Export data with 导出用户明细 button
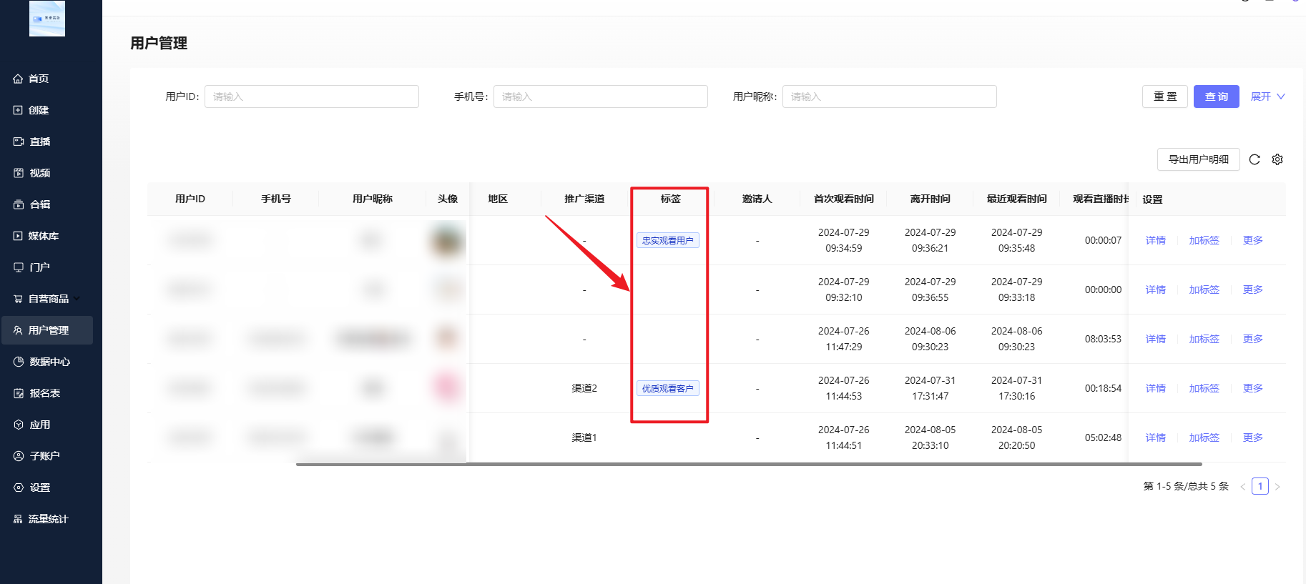This screenshot has width=1306, height=584. 1198,159
